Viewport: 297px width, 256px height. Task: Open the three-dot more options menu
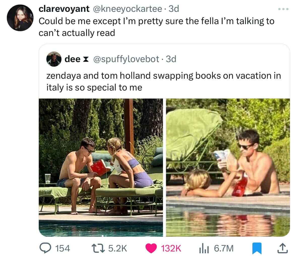pyautogui.click(x=283, y=9)
